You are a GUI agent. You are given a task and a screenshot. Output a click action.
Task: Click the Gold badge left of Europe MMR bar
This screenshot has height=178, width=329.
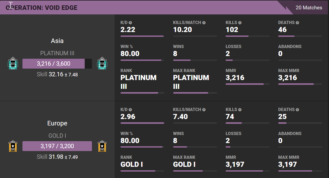point(13,146)
